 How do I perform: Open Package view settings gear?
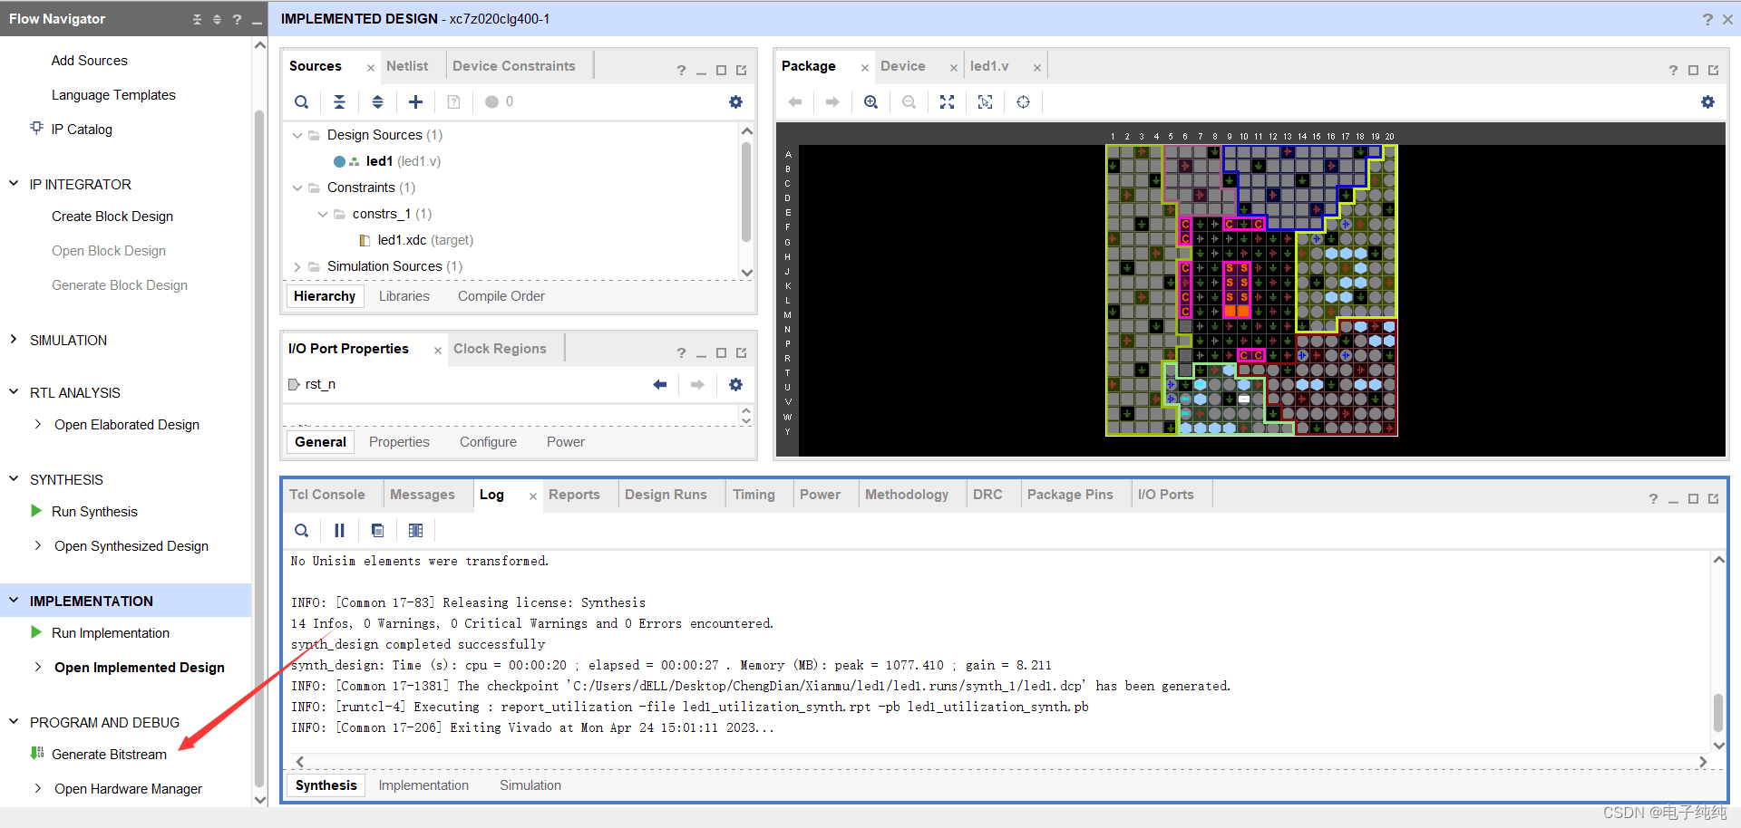click(x=1707, y=102)
